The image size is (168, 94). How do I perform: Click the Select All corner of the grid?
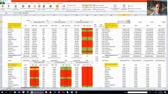1,15
